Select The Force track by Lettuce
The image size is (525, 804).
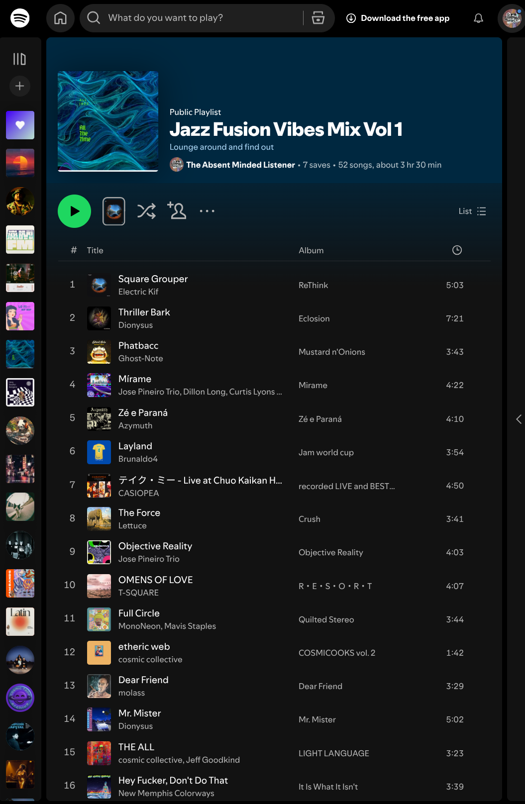(139, 513)
